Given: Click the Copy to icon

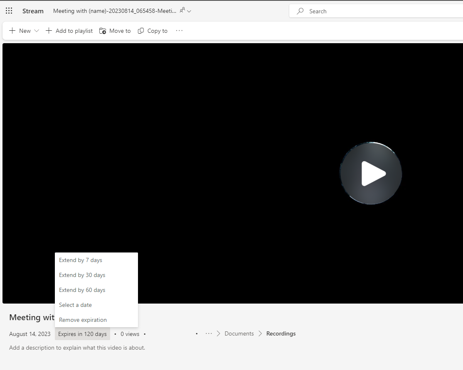Looking at the screenshot, I should point(141,31).
